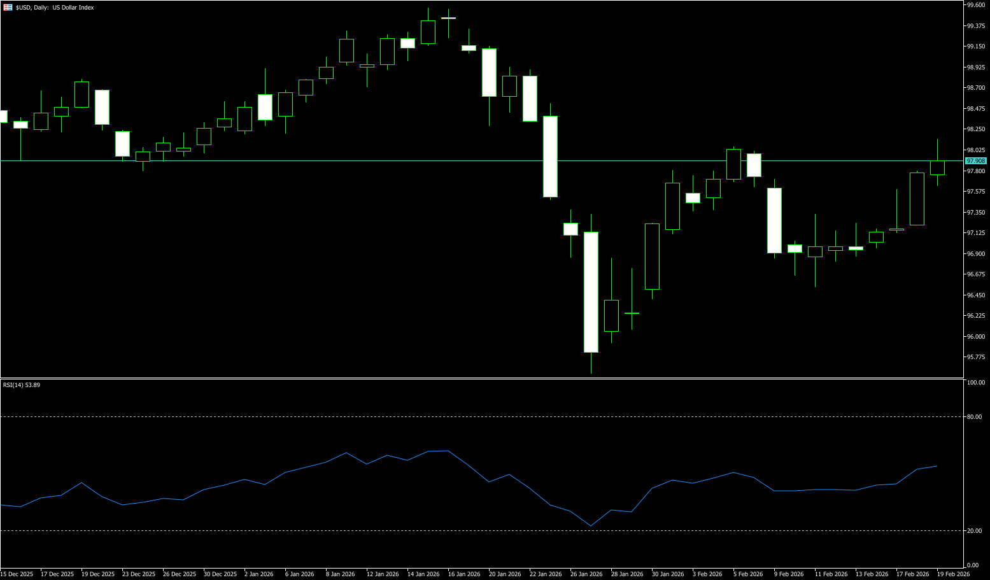Click the "19 Feb 2026" date label
990x580 pixels.
point(953,574)
